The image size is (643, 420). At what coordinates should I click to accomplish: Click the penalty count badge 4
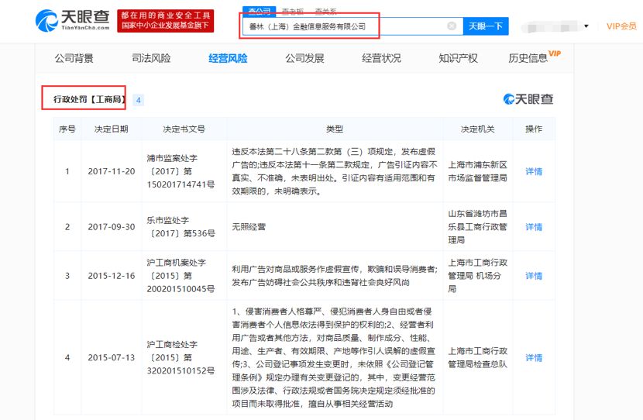[x=139, y=100]
